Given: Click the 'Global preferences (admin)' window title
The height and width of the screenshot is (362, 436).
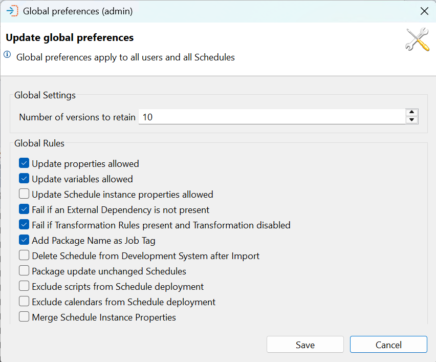Looking at the screenshot, I should coord(78,11).
